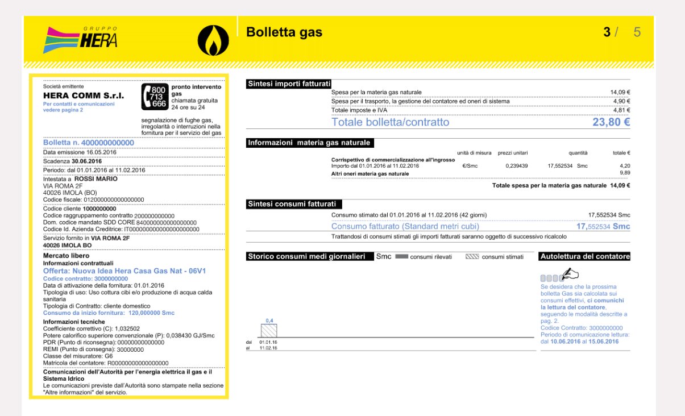
Task: Click the page number 3 indicator
Action: coord(607,32)
